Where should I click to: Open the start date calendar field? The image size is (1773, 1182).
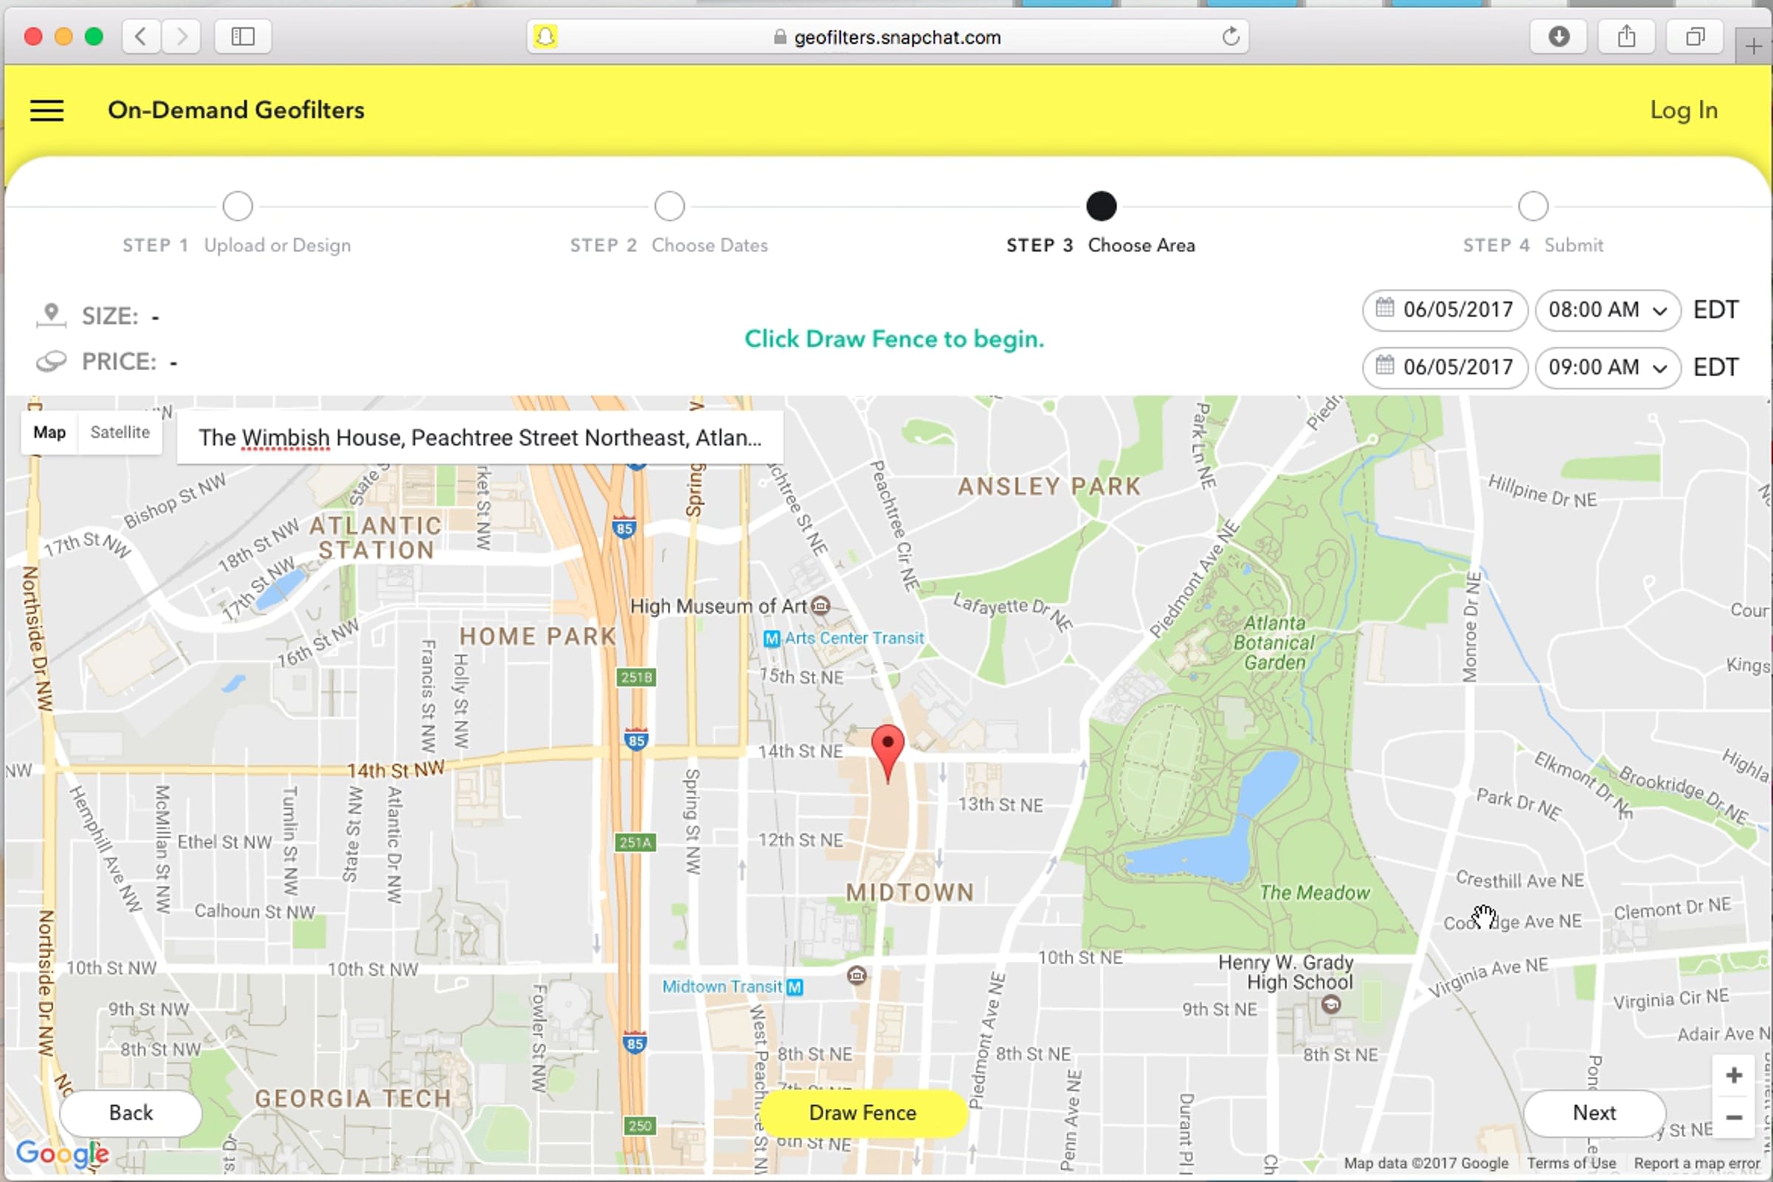coord(1444,310)
